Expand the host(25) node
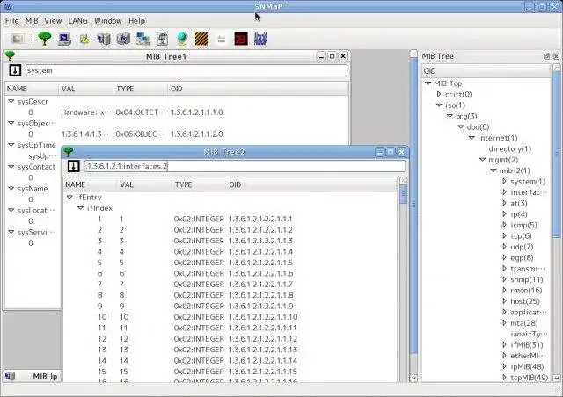This screenshot has height=397, width=563. point(504,301)
